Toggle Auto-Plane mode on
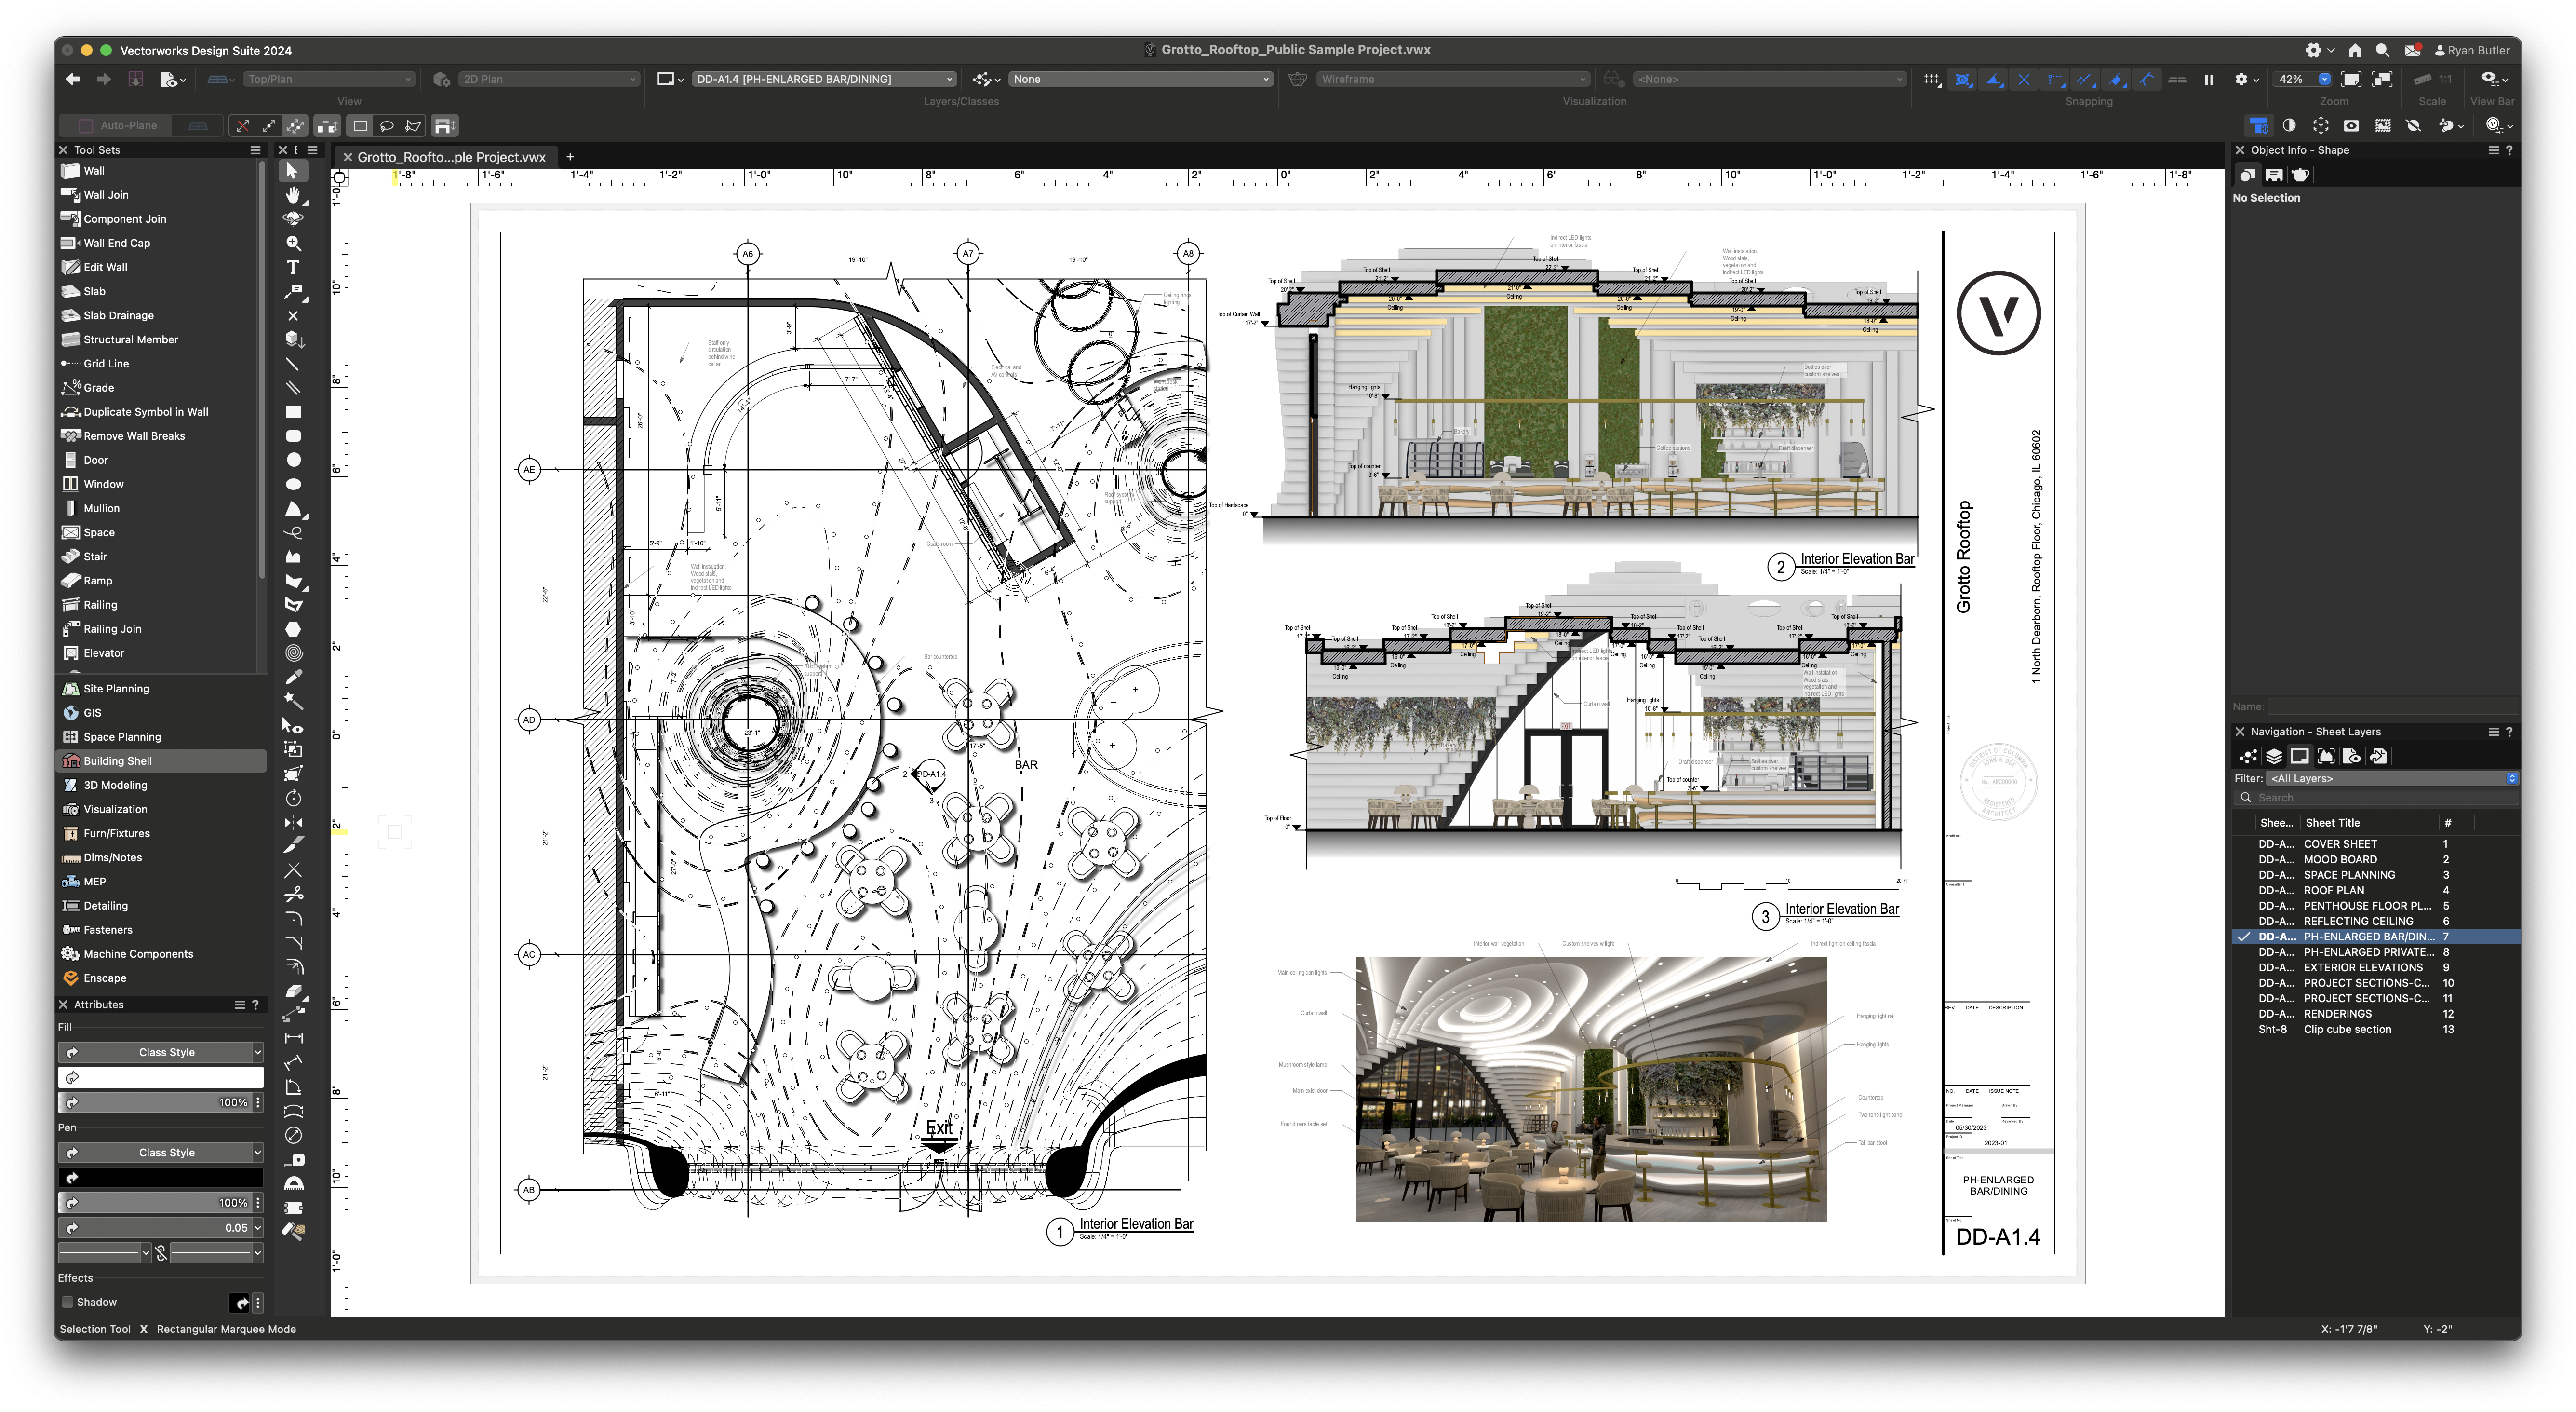This screenshot has height=1412, width=2576. tap(87, 125)
